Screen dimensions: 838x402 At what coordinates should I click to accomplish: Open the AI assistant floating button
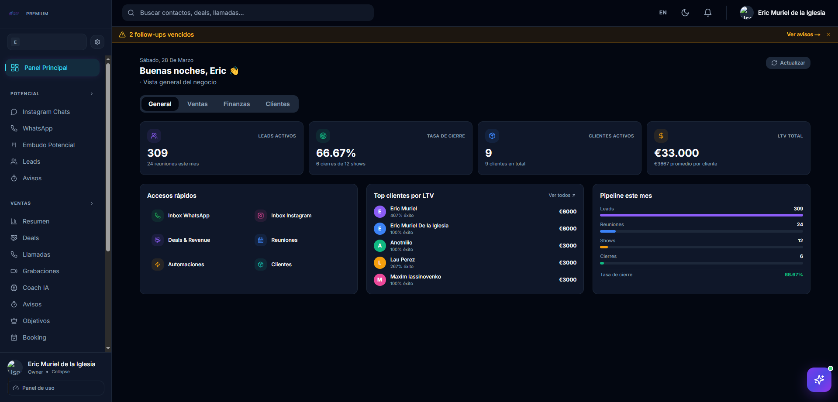(819, 380)
